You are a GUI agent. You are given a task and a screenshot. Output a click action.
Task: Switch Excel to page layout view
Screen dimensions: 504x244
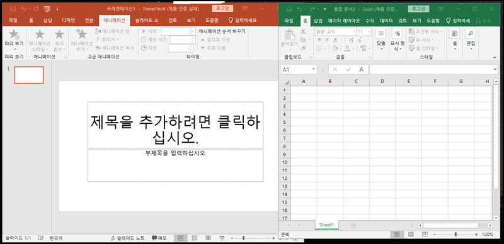(x=411, y=235)
